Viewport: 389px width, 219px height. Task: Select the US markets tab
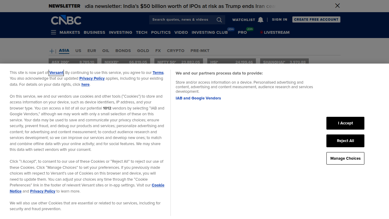[78, 51]
